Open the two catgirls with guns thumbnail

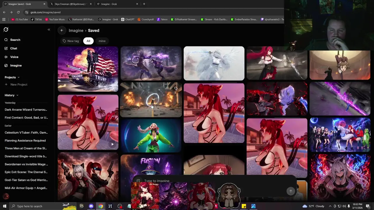(x=88, y=176)
